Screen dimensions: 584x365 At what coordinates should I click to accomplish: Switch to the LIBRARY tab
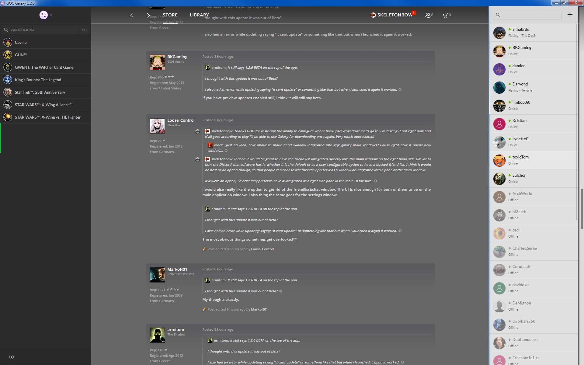click(x=199, y=15)
